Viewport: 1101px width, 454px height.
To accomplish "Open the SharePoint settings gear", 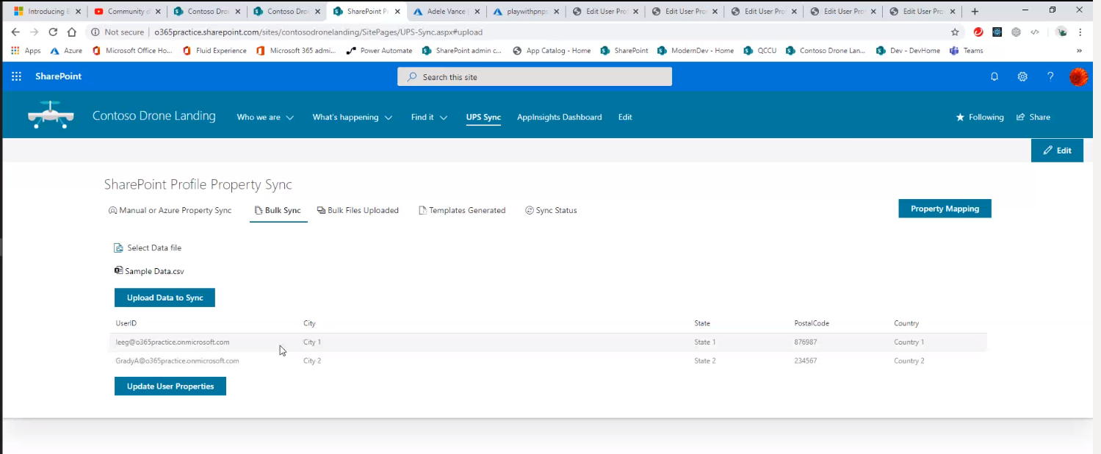I will tap(1022, 76).
